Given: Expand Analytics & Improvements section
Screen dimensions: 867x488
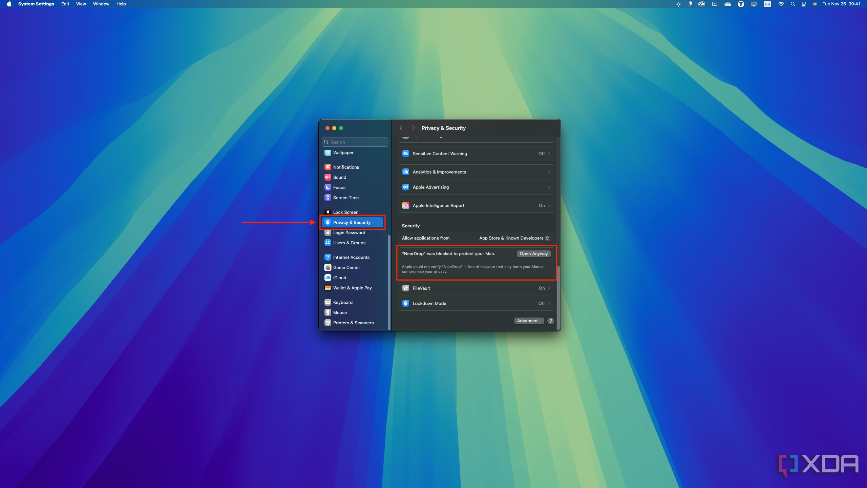Looking at the screenshot, I should pyautogui.click(x=477, y=171).
